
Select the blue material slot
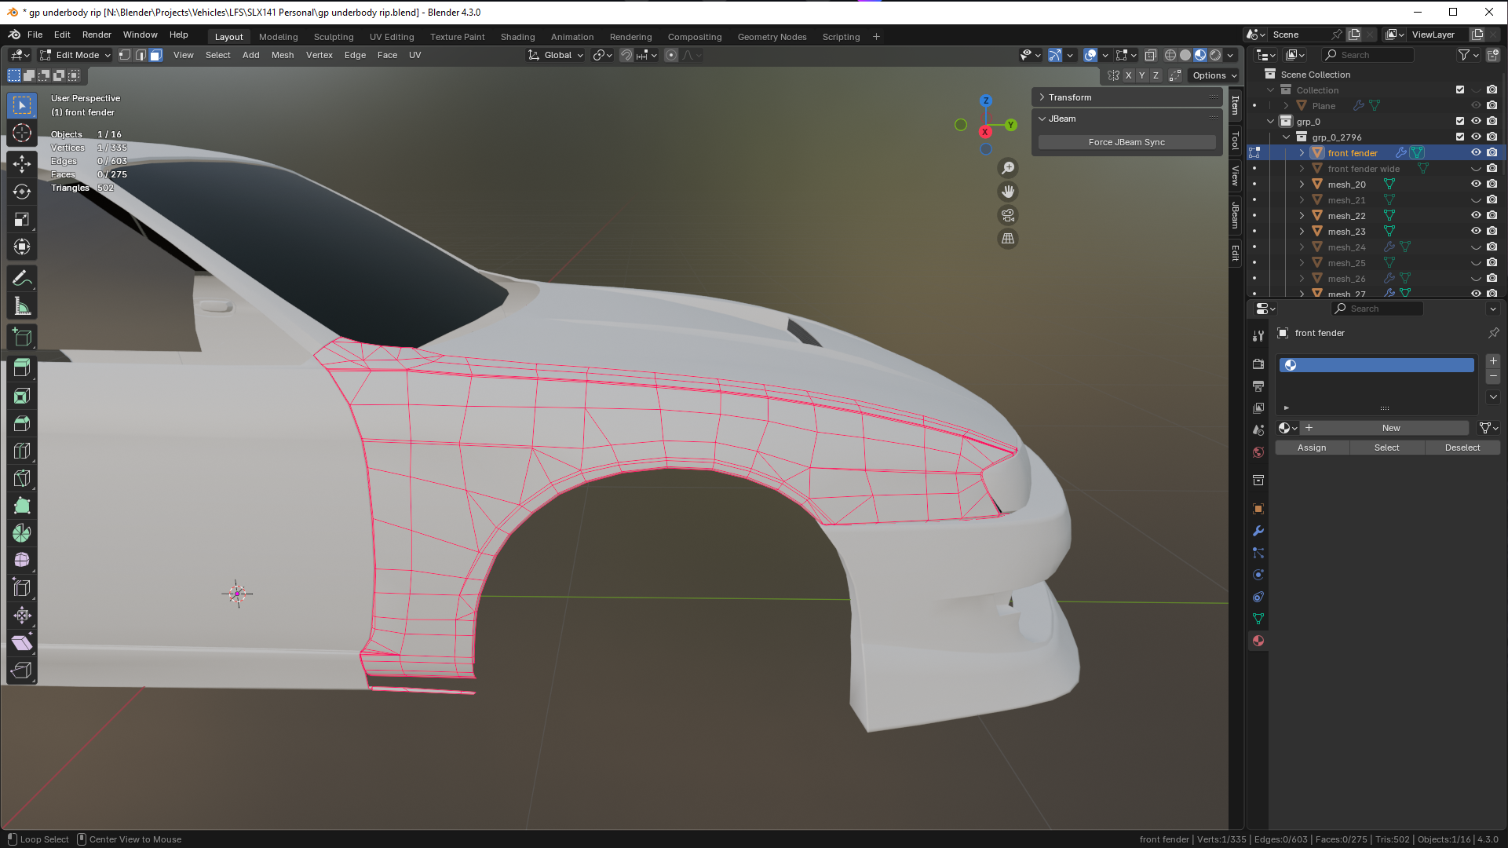(1376, 365)
